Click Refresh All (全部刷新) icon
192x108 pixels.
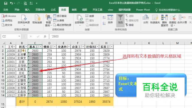(x=79, y=20)
